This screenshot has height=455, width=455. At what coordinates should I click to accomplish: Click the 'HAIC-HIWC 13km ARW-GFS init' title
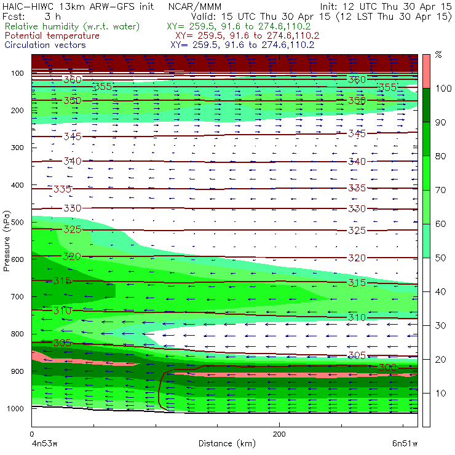(78, 6)
